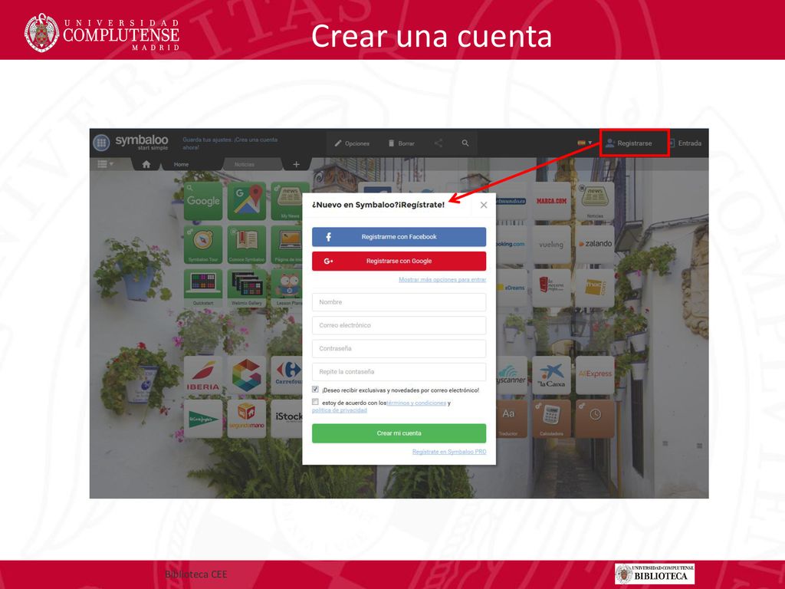The width and height of the screenshot is (785, 589).
Task: Open the Carrefour tile
Action: 287,375
